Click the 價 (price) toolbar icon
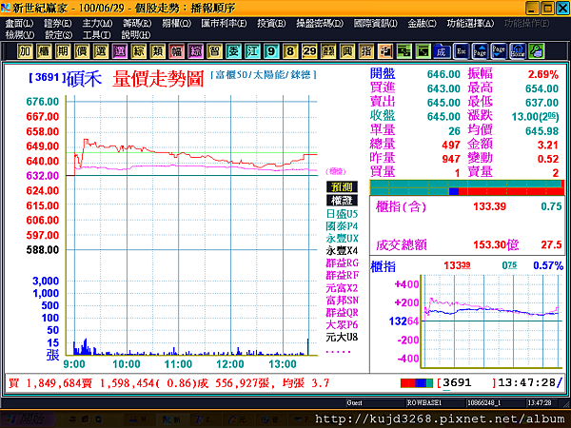Image resolution: width=571 pixels, height=428 pixels. coord(82,51)
